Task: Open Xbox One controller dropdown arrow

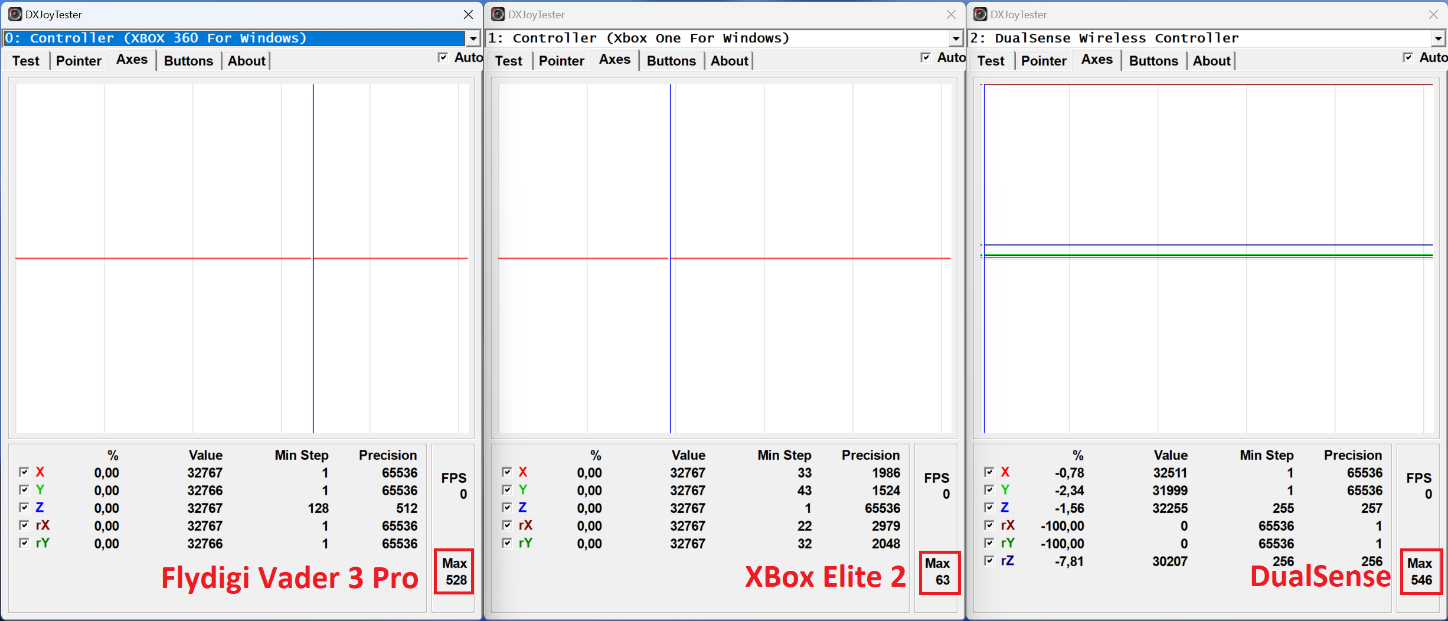Action: [x=956, y=38]
